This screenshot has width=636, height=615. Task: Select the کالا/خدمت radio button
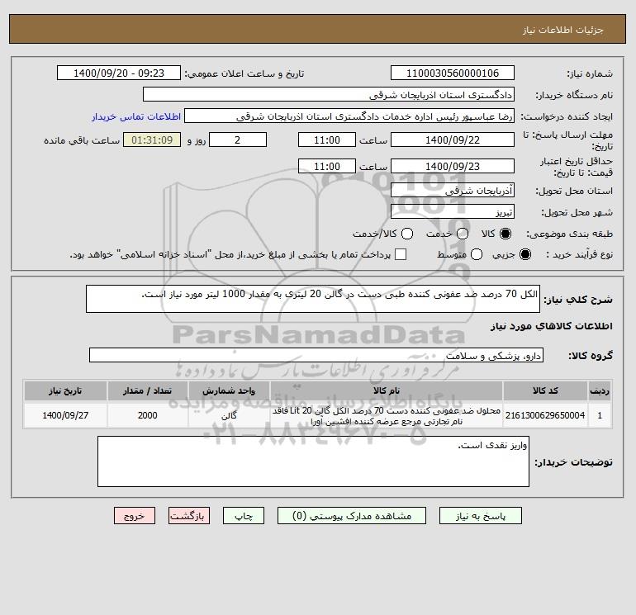point(407,234)
